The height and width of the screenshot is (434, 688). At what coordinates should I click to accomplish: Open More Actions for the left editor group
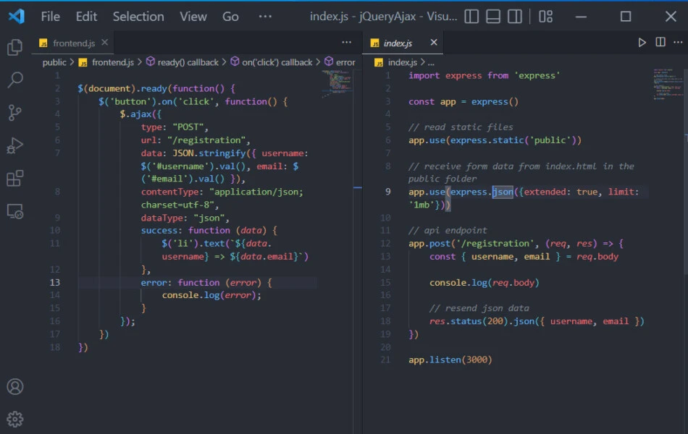point(346,43)
